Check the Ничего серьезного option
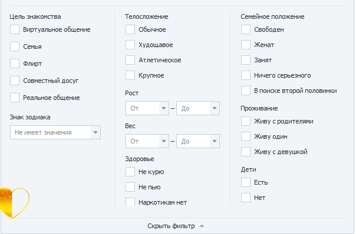Viewport: 356px width, 234px height. (x=246, y=75)
